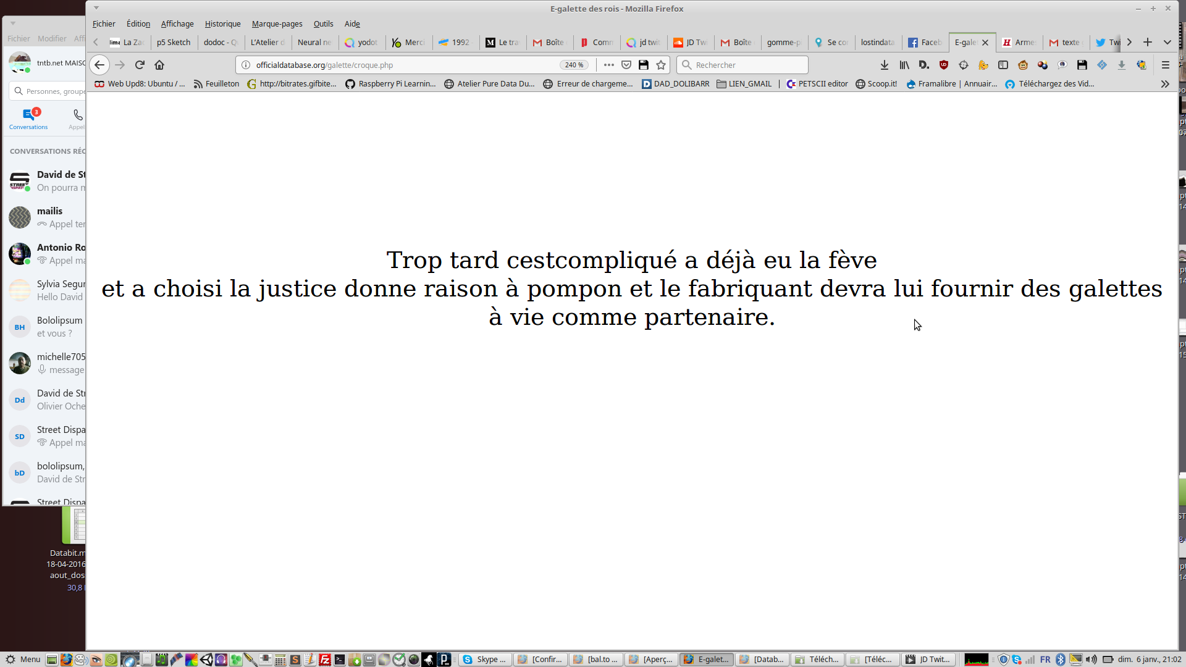The height and width of the screenshot is (667, 1186).
Task: Save page to Pocket
Action: (626, 65)
